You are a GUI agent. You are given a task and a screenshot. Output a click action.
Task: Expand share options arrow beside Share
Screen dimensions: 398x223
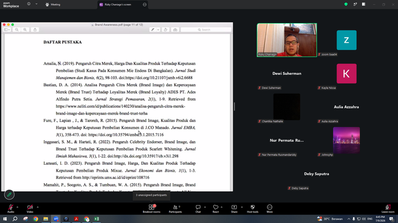click(242, 207)
